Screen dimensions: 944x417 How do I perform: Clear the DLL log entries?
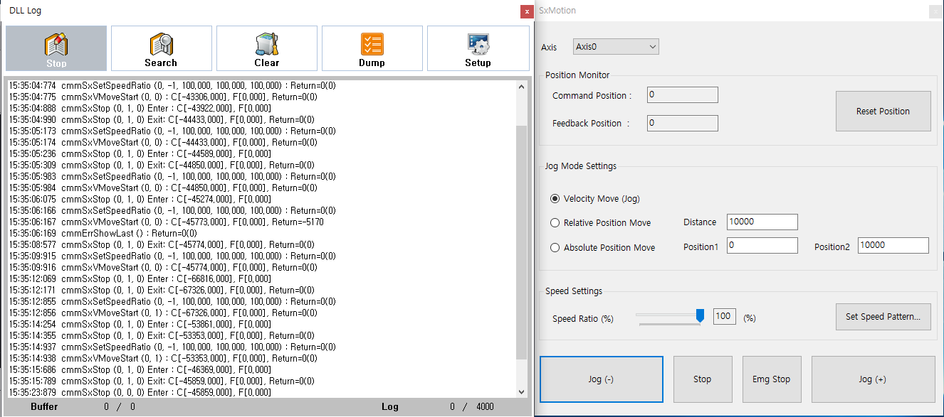pos(266,48)
